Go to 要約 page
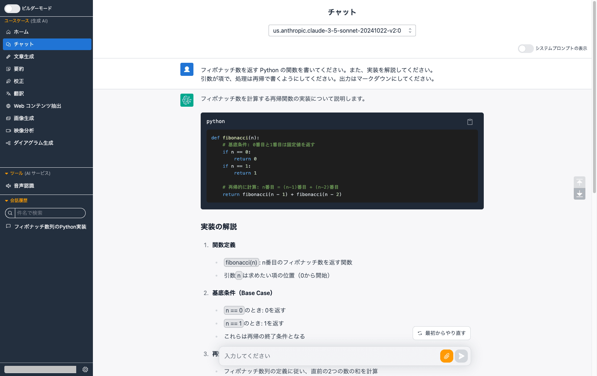 [x=47, y=69]
